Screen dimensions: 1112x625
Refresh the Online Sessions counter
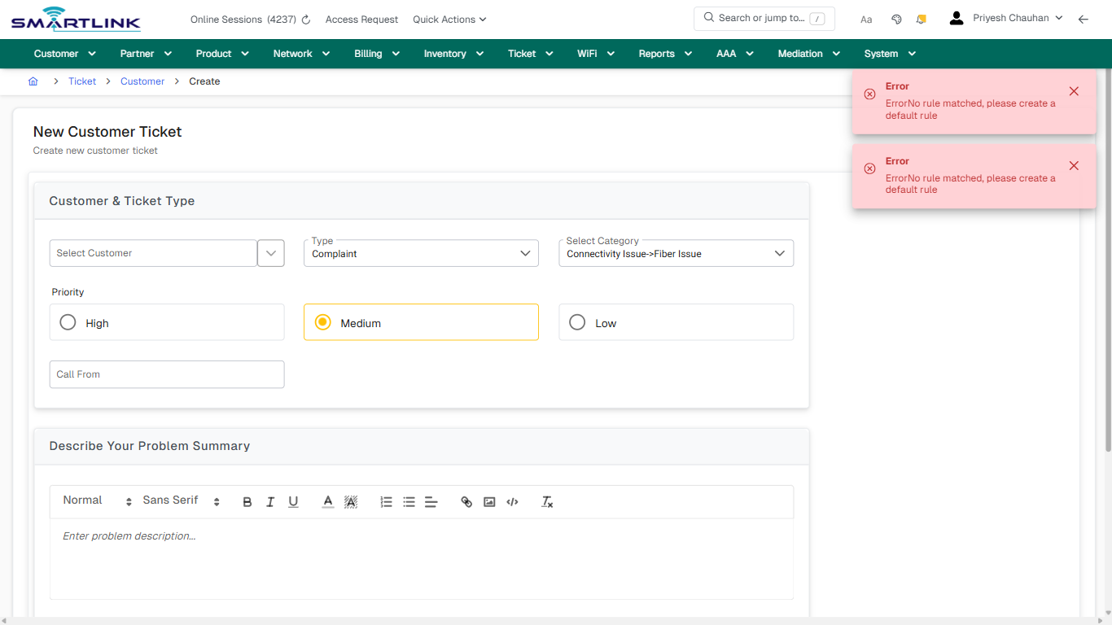pos(304,19)
